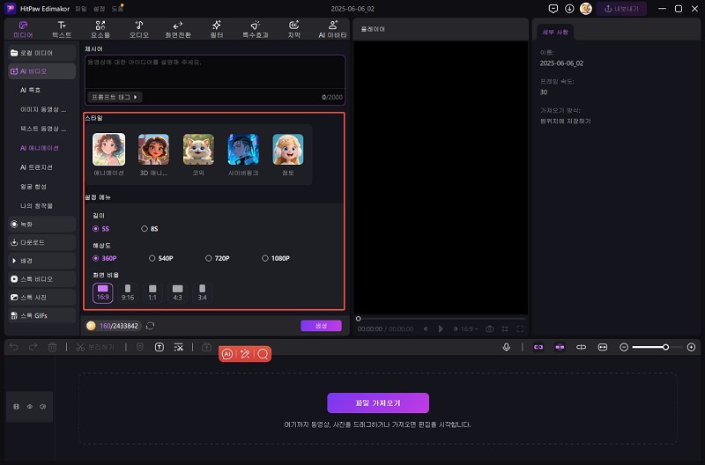Select the 1080P resolution option
This screenshot has height=465, width=705.
tap(265, 258)
